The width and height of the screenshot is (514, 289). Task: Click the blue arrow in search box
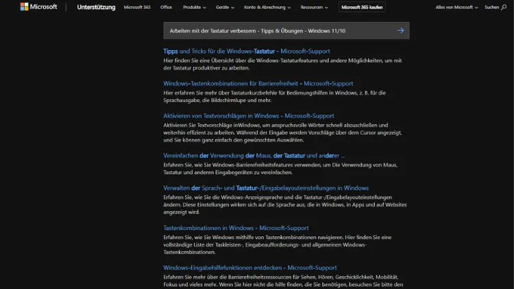(x=401, y=30)
